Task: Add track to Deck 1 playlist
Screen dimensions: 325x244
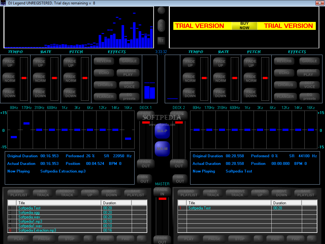Action: click(43, 193)
